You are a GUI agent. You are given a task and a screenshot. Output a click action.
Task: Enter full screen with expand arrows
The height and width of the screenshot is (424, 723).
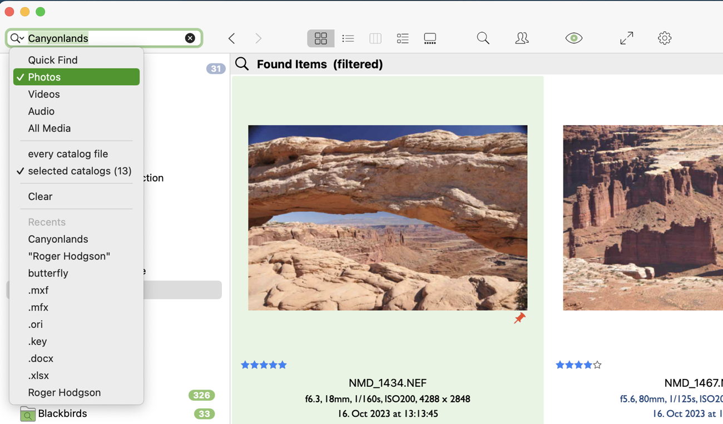[x=626, y=38]
